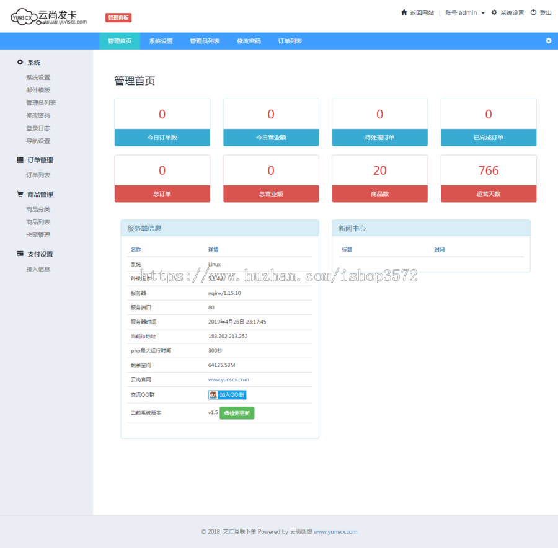
Task: Open 修改密码 in sidebar
Action: tap(38, 115)
